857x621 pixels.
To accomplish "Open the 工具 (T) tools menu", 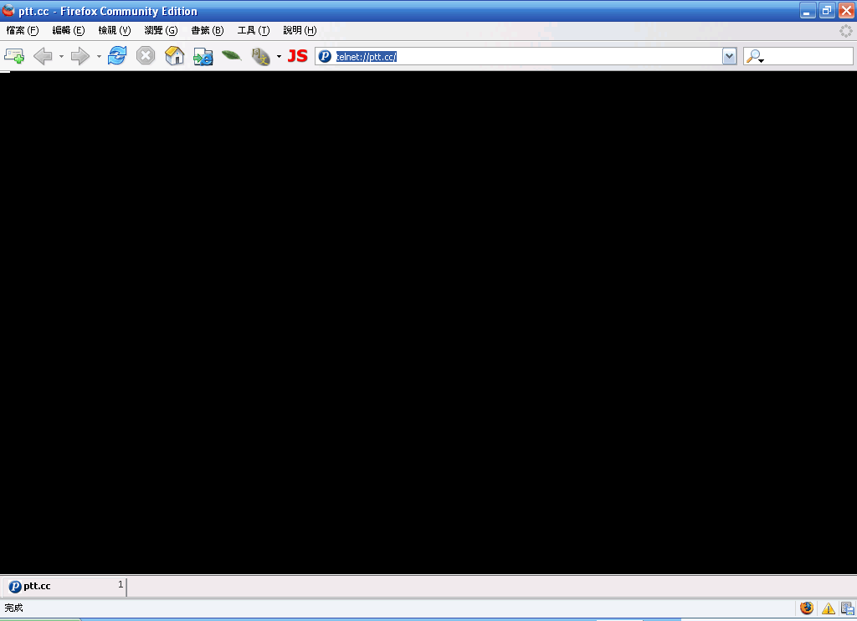I will pyautogui.click(x=253, y=30).
